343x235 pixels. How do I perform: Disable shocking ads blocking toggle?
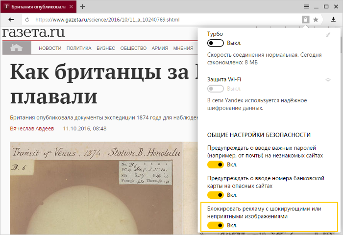(216, 225)
